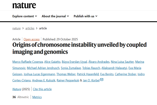The image size is (157, 105).
Task: Show author Rainer Pepperkok info
Action: [x=67, y=80]
